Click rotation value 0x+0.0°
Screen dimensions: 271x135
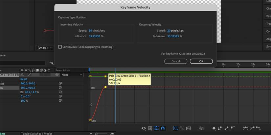26,96
